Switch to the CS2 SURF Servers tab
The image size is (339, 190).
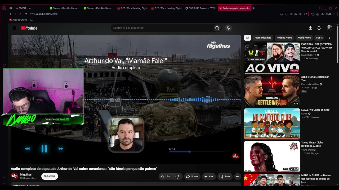(200, 8)
